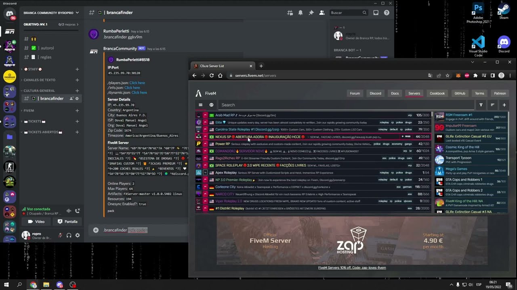The width and height of the screenshot is (517, 290).
Task: Select PROSEGUR server icon in Discord
Action: tap(9, 76)
